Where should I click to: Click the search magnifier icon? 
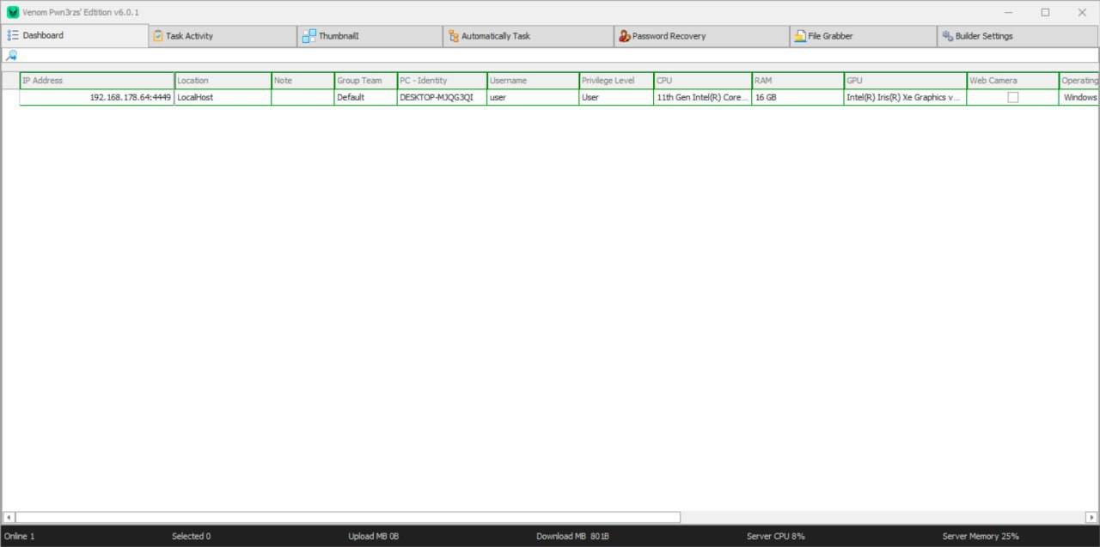pyautogui.click(x=11, y=56)
